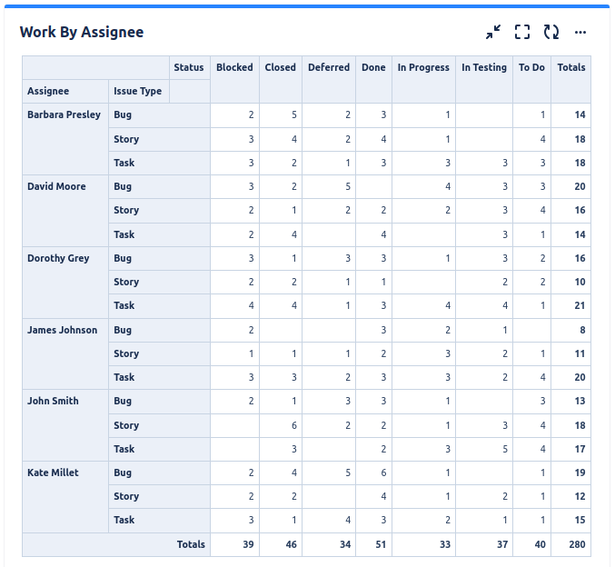Click John Smith's Bug row label
Image resolution: width=615 pixels, height=567 pixels.
(159, 402)
